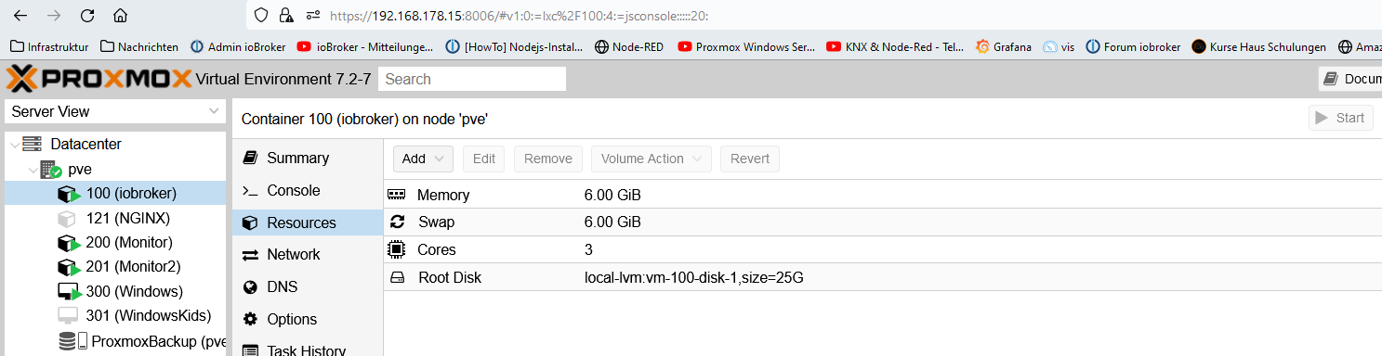Select the Memory 6.00 GiB row
1382x356 pixels.
(882, 195)
